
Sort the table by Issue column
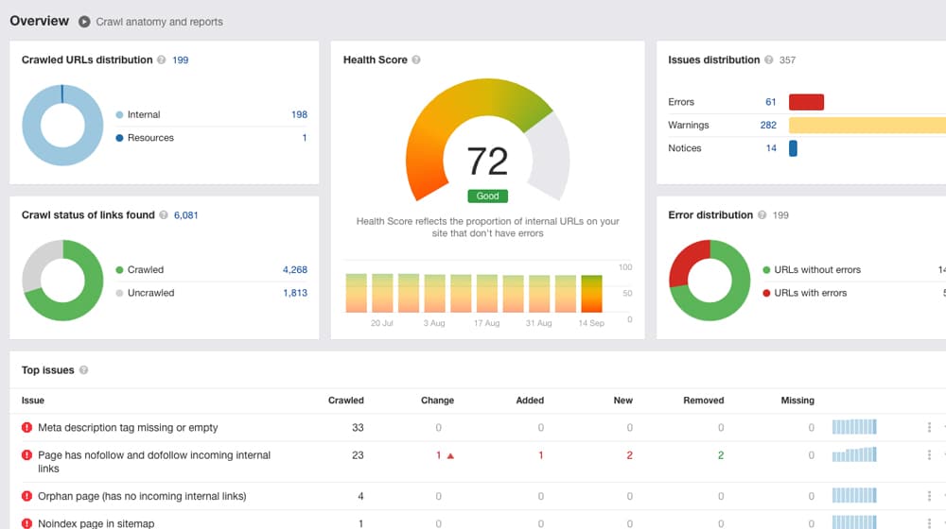pos(32,401)
